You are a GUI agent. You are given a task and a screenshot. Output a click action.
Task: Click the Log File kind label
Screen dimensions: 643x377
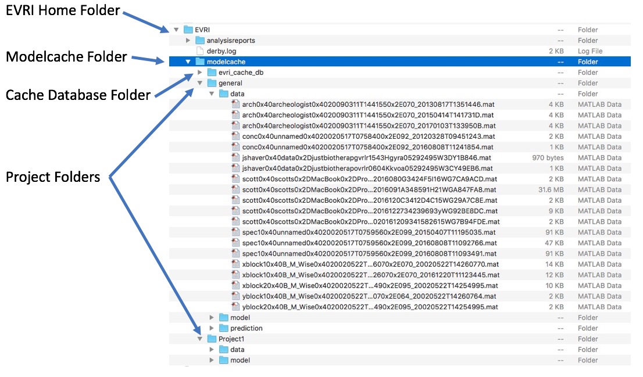591,51
